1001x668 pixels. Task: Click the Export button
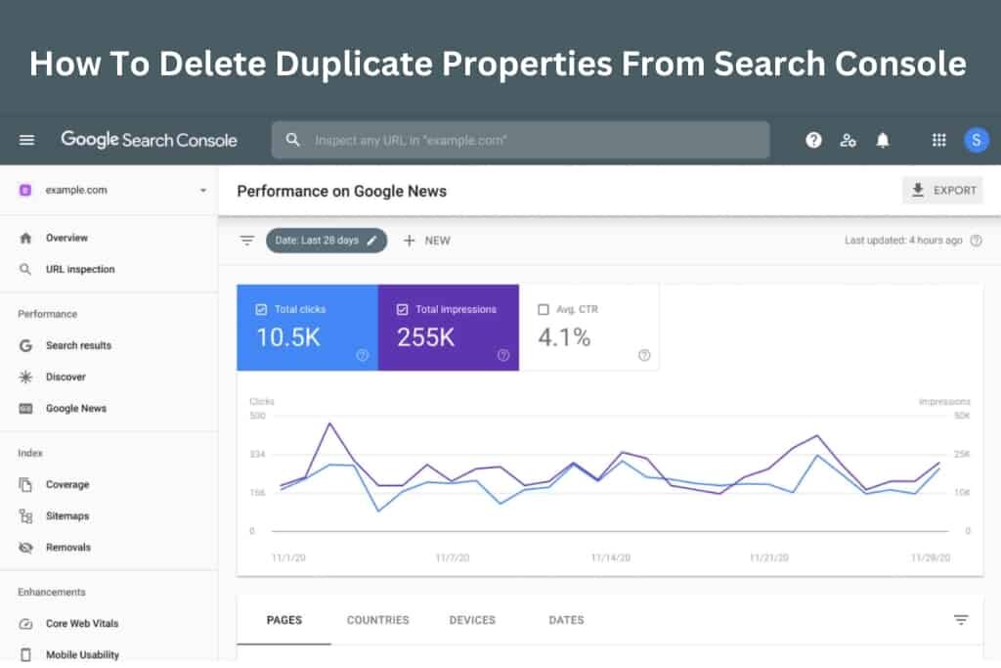941,191
